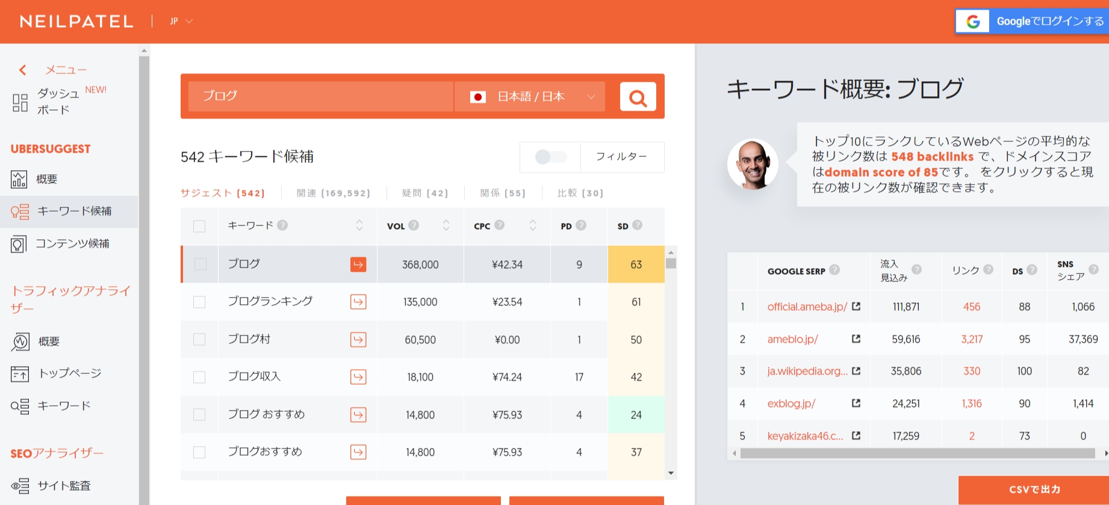Open the exblog.jp/ link

[791, 403]
